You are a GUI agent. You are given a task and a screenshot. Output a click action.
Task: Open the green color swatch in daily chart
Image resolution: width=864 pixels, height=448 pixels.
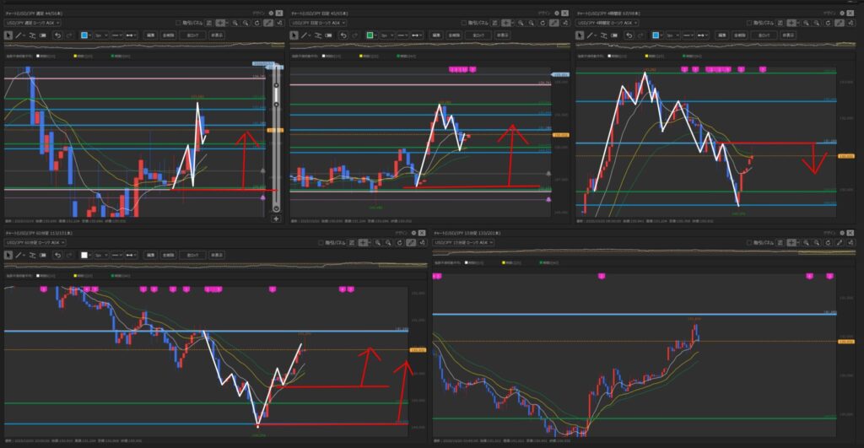370,35
